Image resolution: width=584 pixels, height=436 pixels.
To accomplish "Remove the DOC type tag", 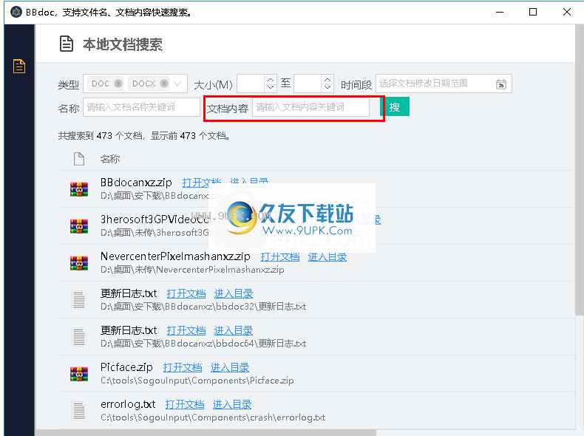I will [118, 84].
